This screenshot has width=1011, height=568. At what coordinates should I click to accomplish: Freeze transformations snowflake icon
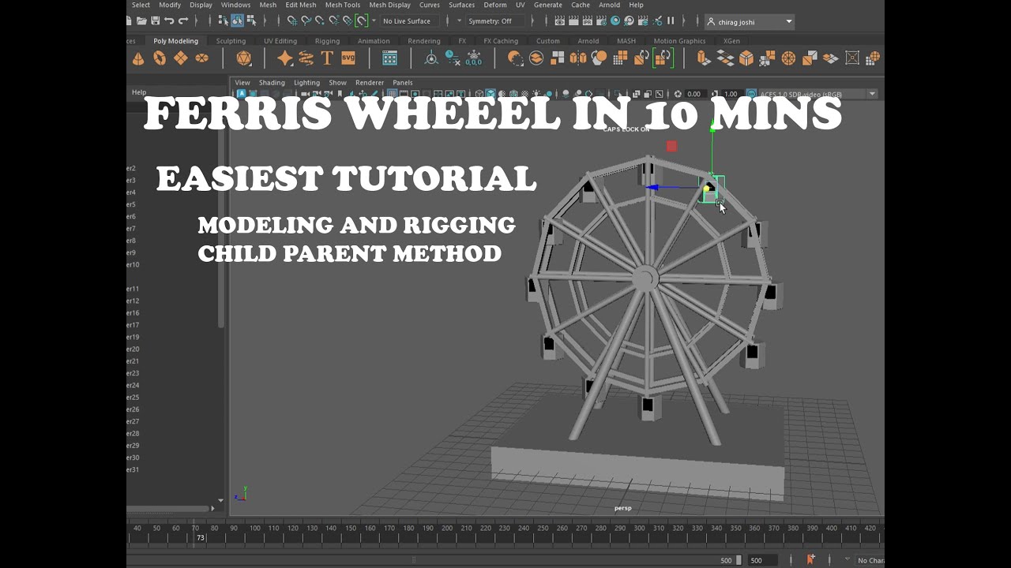click(474, 58)
